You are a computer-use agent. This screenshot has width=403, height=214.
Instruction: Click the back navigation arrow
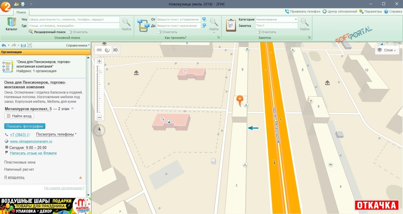tap(4, 45)
